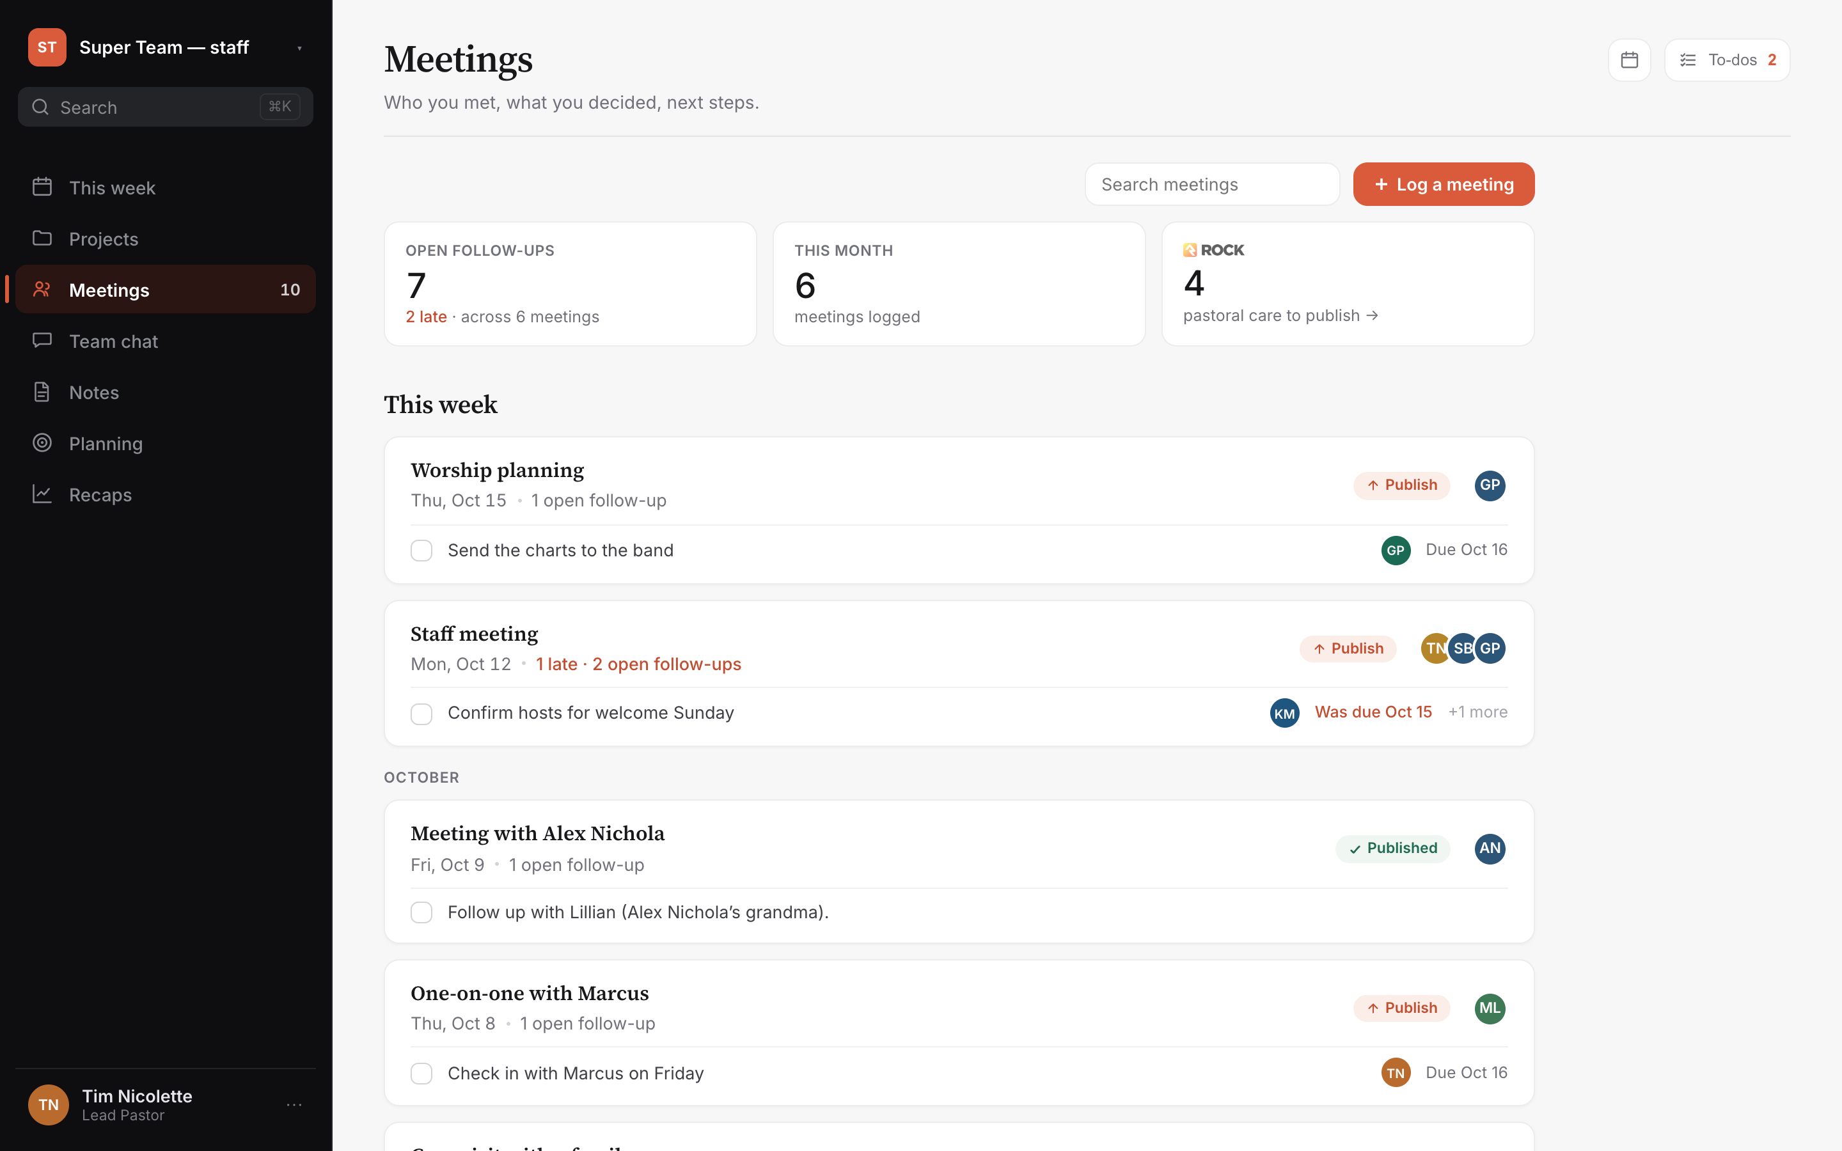
Task: Click the Notes document icon
Action: coord(42,391)
